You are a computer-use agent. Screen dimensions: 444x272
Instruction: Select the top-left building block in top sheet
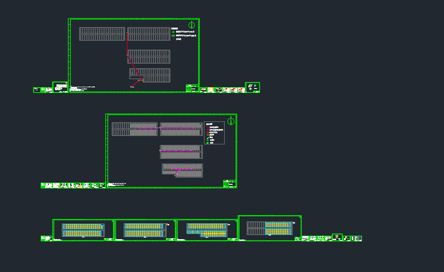(x=102, y=34)
